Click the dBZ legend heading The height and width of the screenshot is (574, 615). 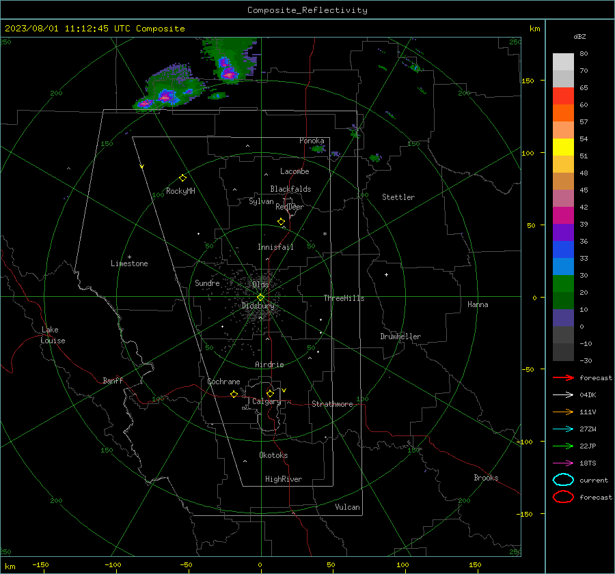579,36
